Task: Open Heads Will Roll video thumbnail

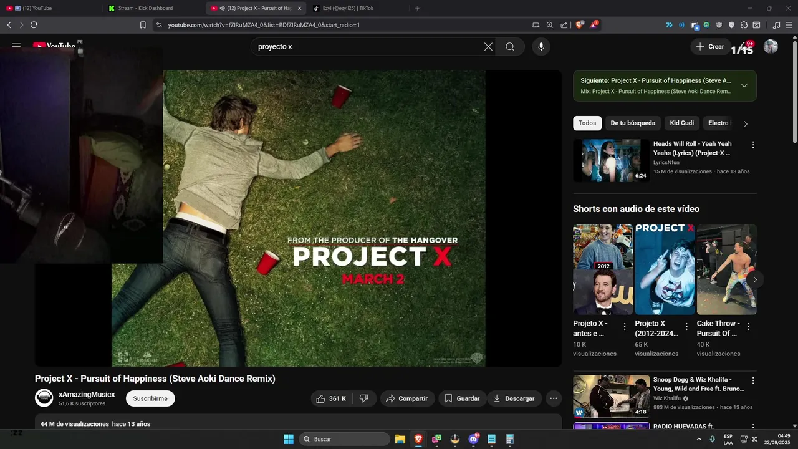Action: (x=611, y=160)
